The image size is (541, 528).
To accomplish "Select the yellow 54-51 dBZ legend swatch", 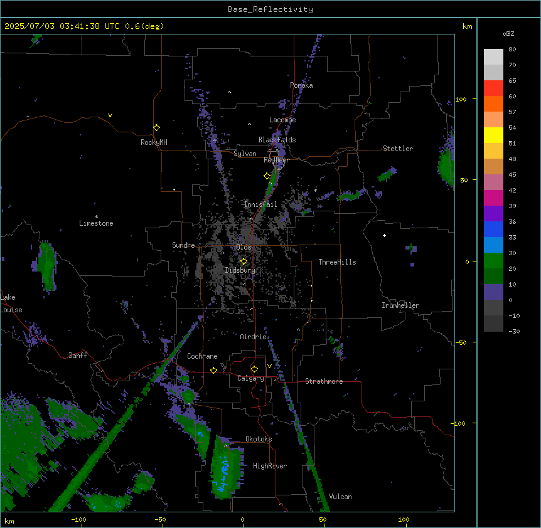I will pyautogui.click(x=493, y=135).
